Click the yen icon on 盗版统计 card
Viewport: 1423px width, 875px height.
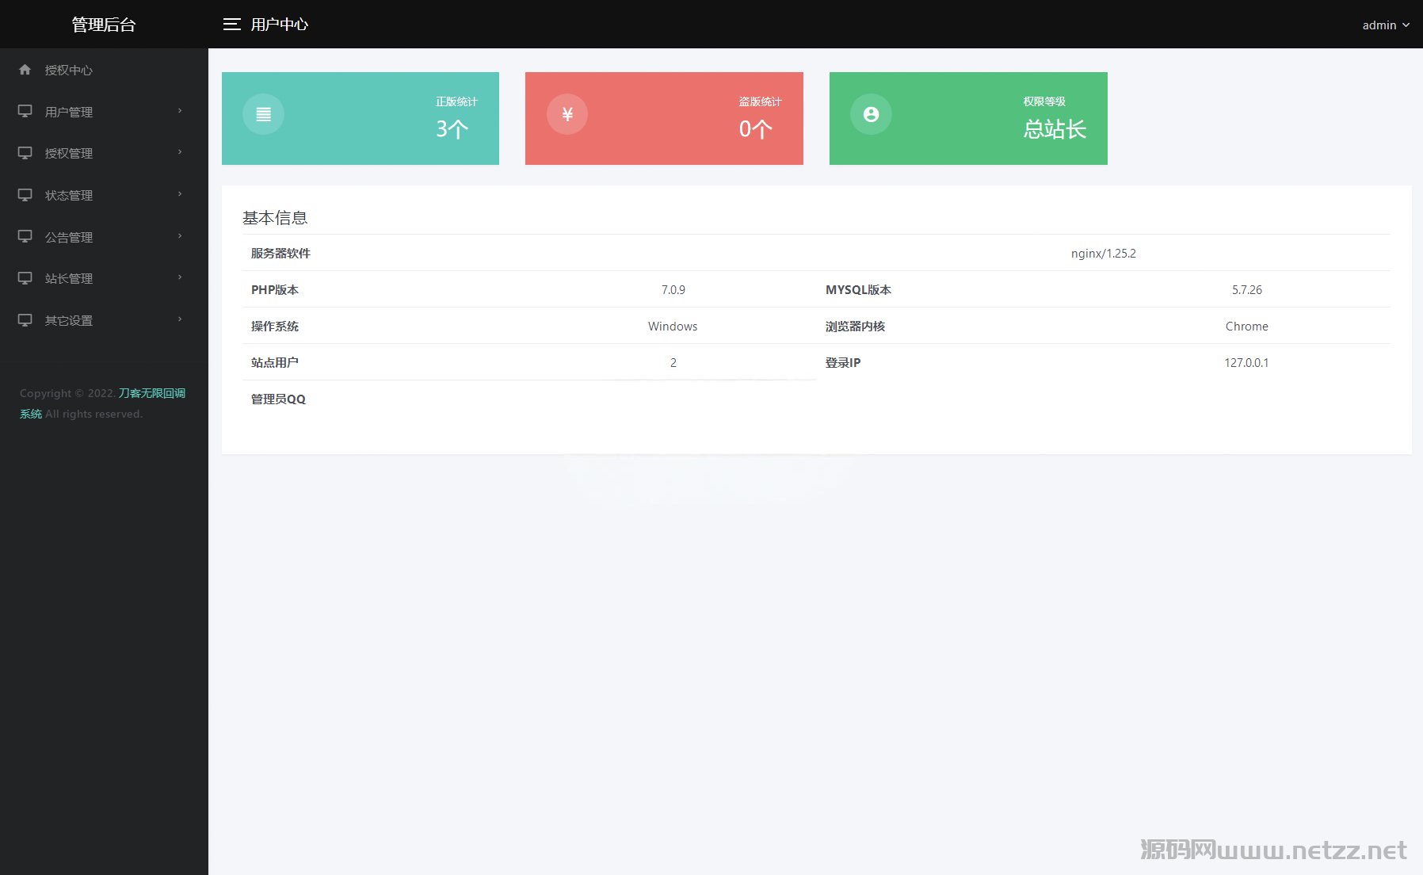(567, 114)
